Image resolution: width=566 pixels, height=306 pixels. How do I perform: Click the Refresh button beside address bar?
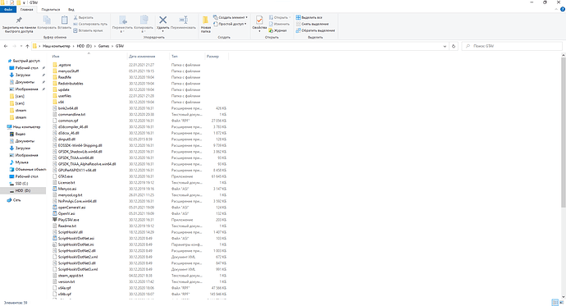point(454,46)
